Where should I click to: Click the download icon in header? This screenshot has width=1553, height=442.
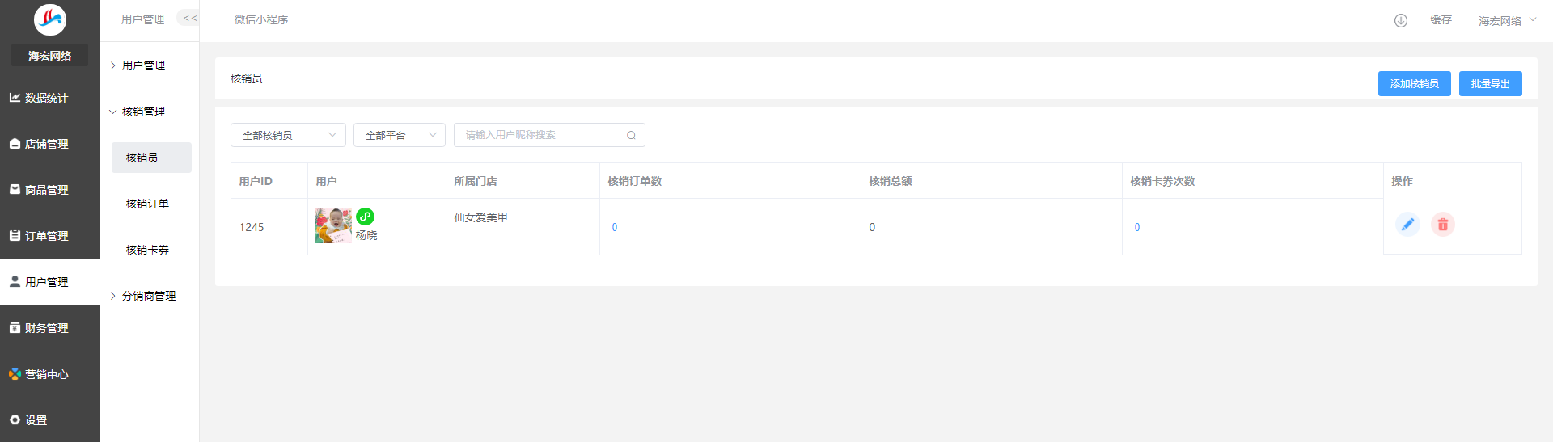click(x=1401, y=20)
